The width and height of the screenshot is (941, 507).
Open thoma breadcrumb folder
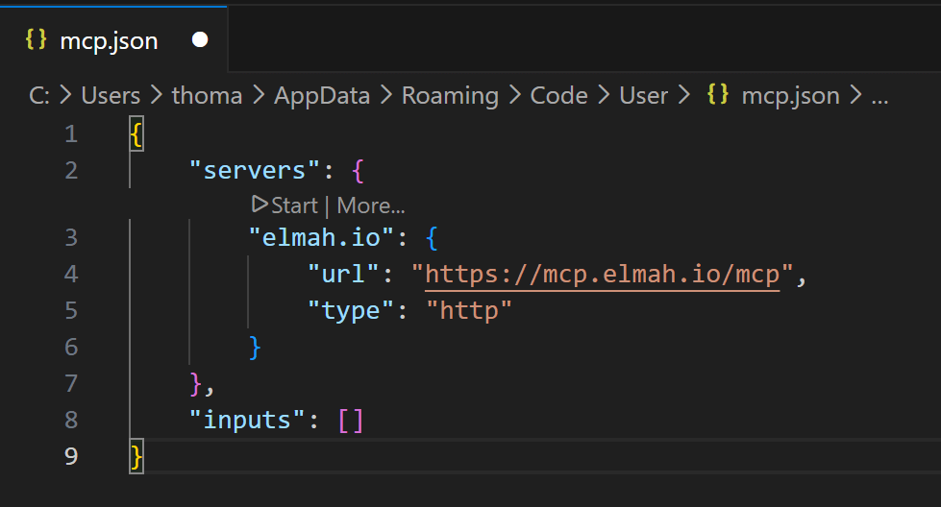(207, 96)
